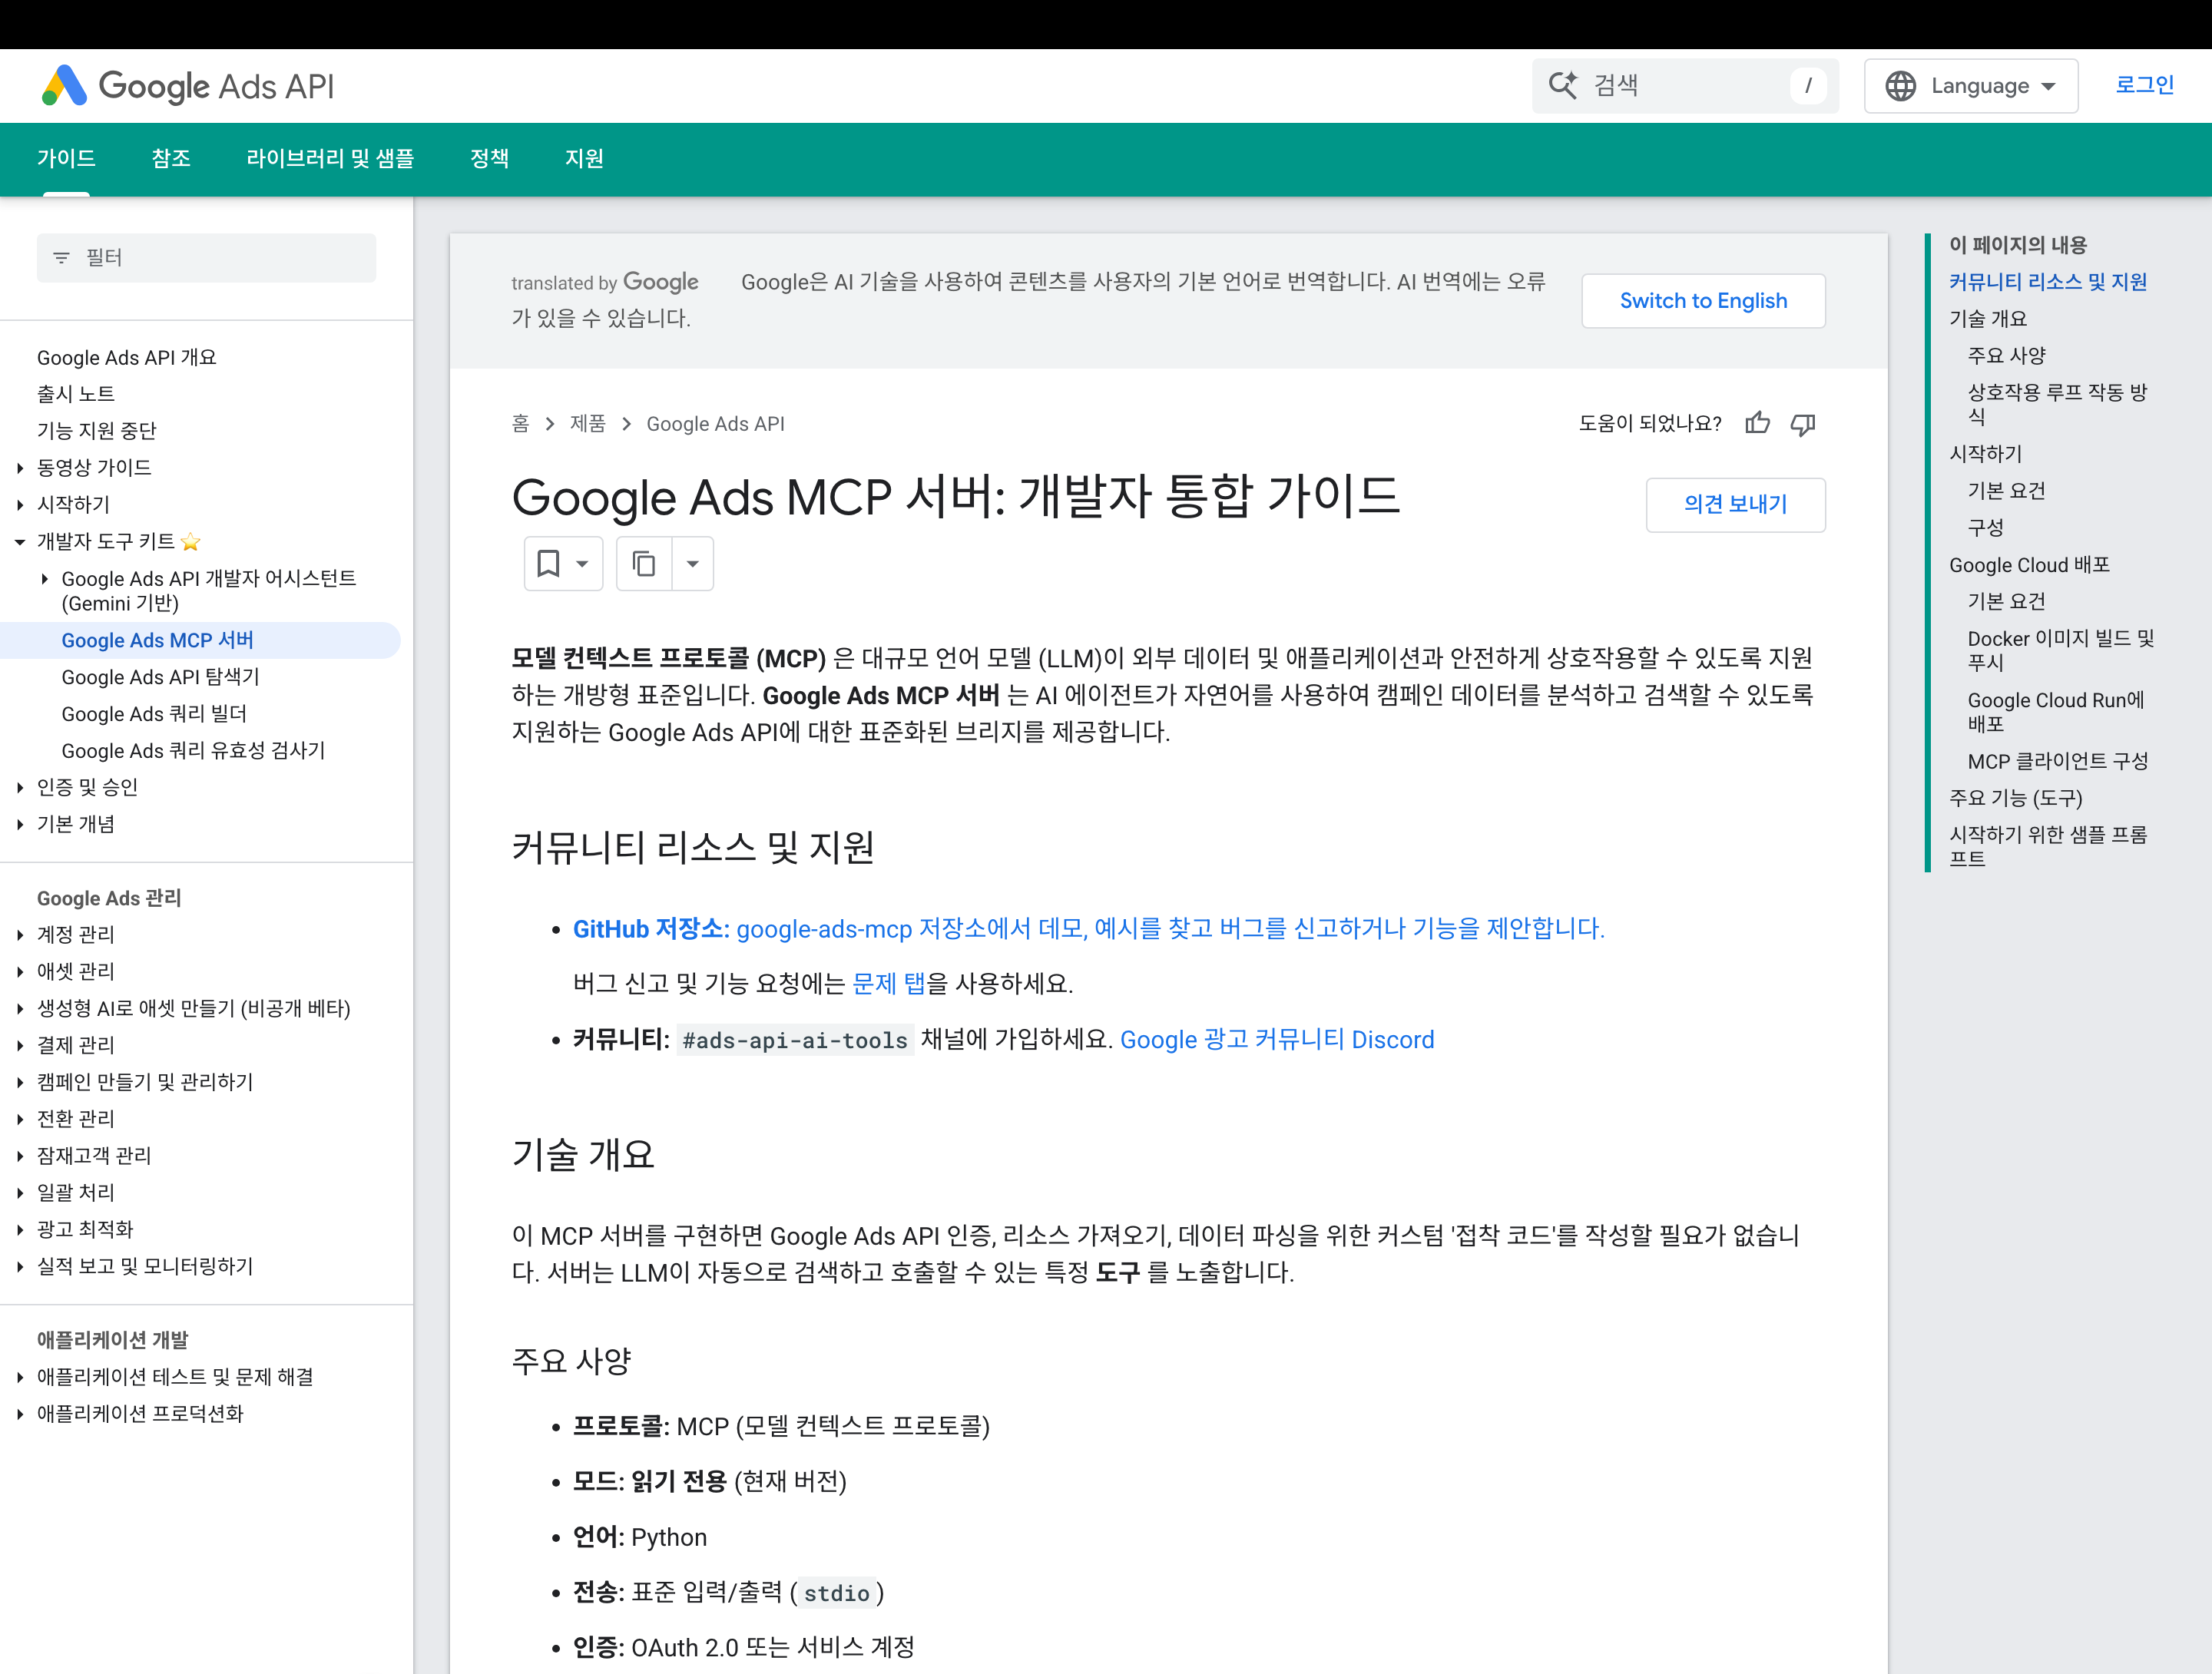Viewport: 2212px width, 1674px height.
Task: Jump to Docker 이미지 빌드 및 푸시
Action: coord(2061,650)
